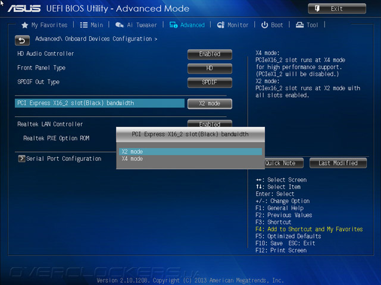Click the Monitor tab icon
381x285 pixels.
pos(221,25)
